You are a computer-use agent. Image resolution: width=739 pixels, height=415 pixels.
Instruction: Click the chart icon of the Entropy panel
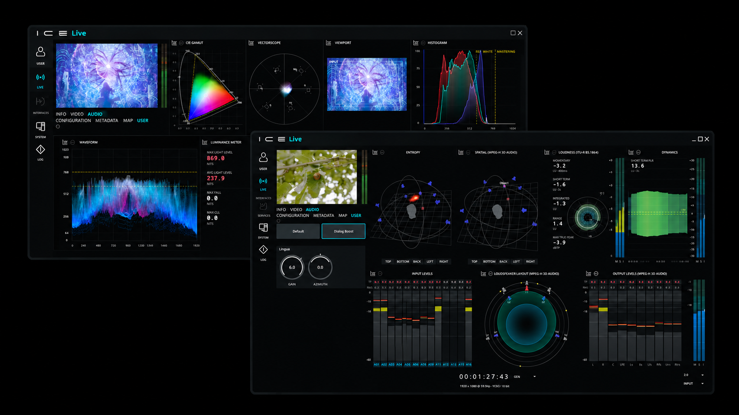click(375, 152)
